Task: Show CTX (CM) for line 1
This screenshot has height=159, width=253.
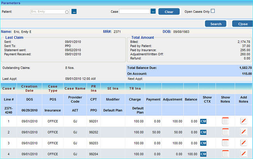Action: (203, 121)
